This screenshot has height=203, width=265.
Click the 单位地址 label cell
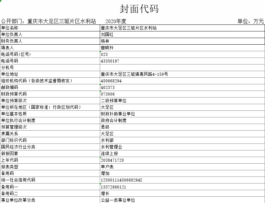tap(50, 74)
